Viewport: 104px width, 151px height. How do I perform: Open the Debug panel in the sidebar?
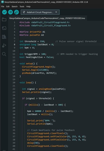(4, 46)
